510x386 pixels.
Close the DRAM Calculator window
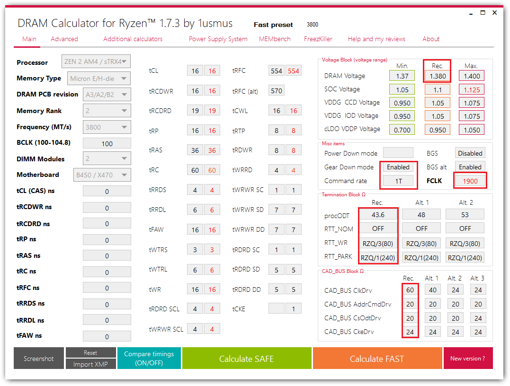point(495,13)
